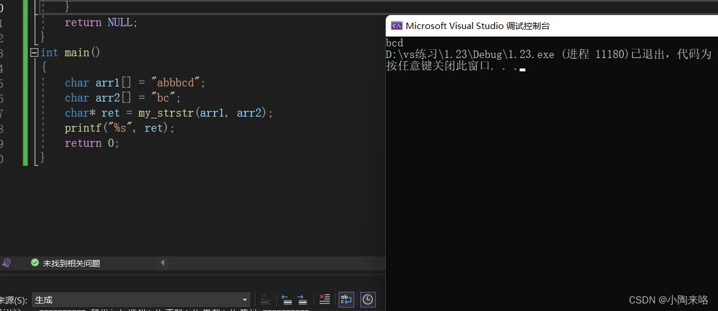The width and height of the screenshot is (718, 311).
Task: Go to previous message in output
Action: [286, 300]
